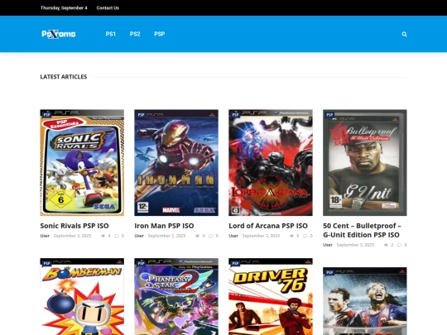This screenshot has width=447, height=335.
Task: Open the PS2 menu item
Action: pyautogui.click(x=135, y=34)
